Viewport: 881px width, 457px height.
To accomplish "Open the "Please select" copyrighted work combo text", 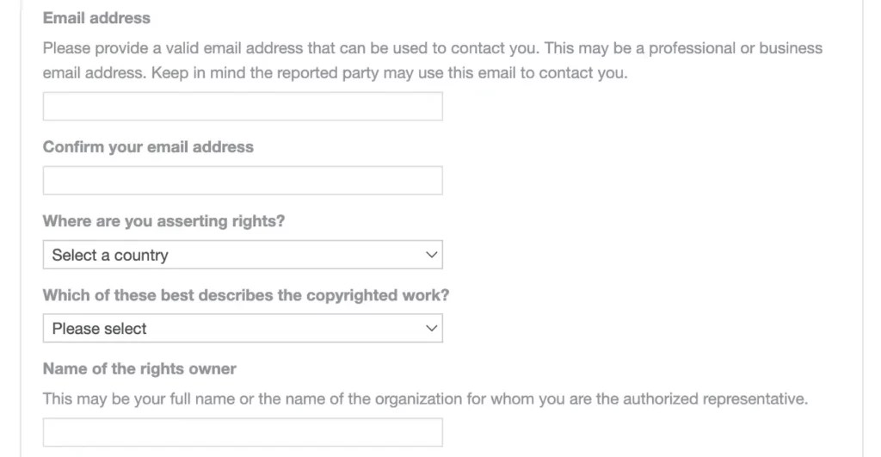I will [x=100, y=328].
